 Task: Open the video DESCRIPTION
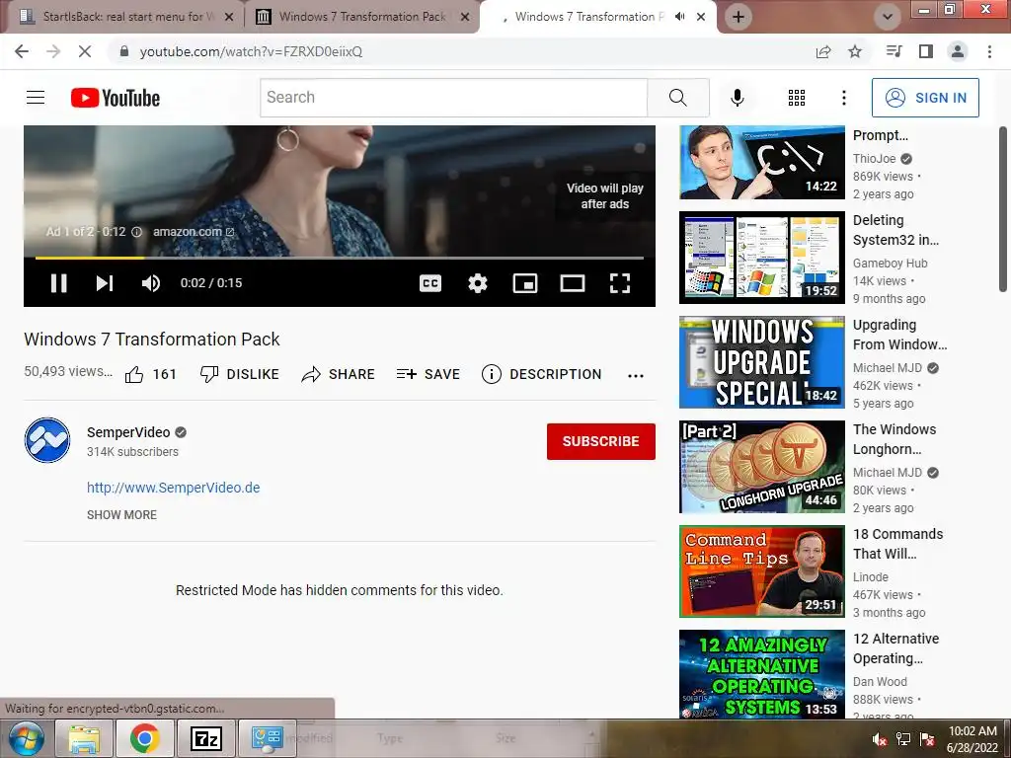tap(542, 374)
